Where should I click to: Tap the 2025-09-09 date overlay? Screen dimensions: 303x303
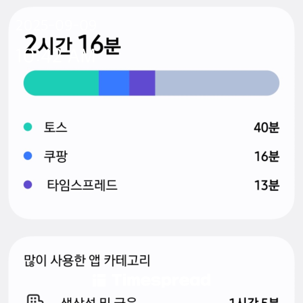coord(56,25)
